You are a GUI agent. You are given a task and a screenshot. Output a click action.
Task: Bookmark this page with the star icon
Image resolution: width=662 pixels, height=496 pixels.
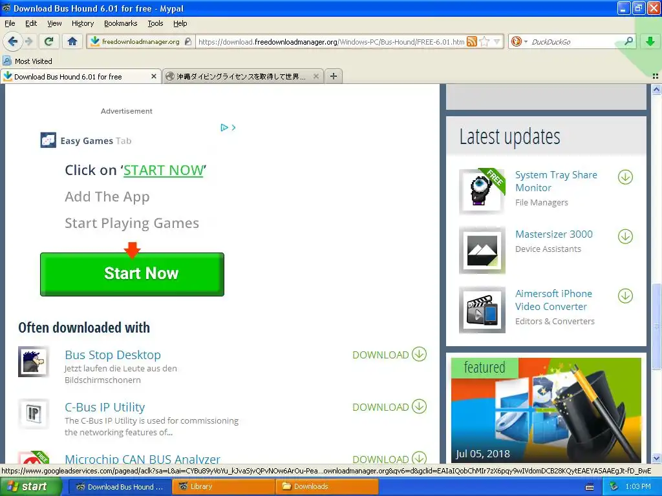(485, 41)
